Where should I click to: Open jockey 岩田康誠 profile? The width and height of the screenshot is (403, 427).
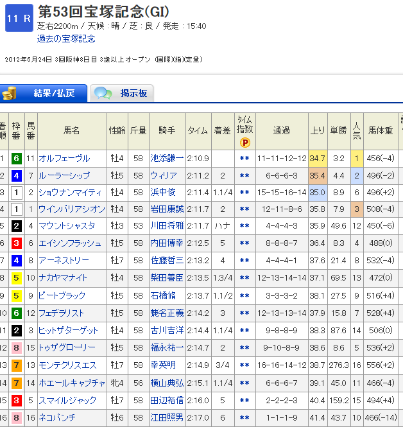point(167,209)
